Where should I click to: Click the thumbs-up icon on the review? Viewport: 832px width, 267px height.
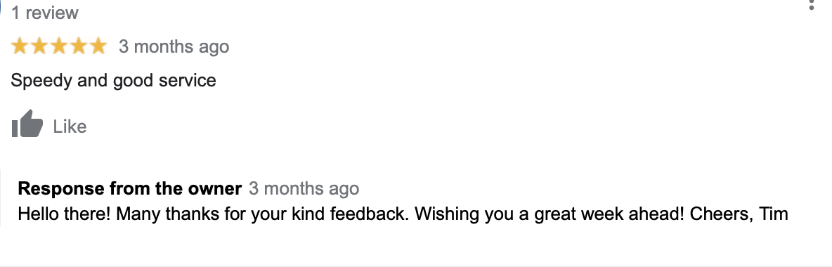[27, 124]
